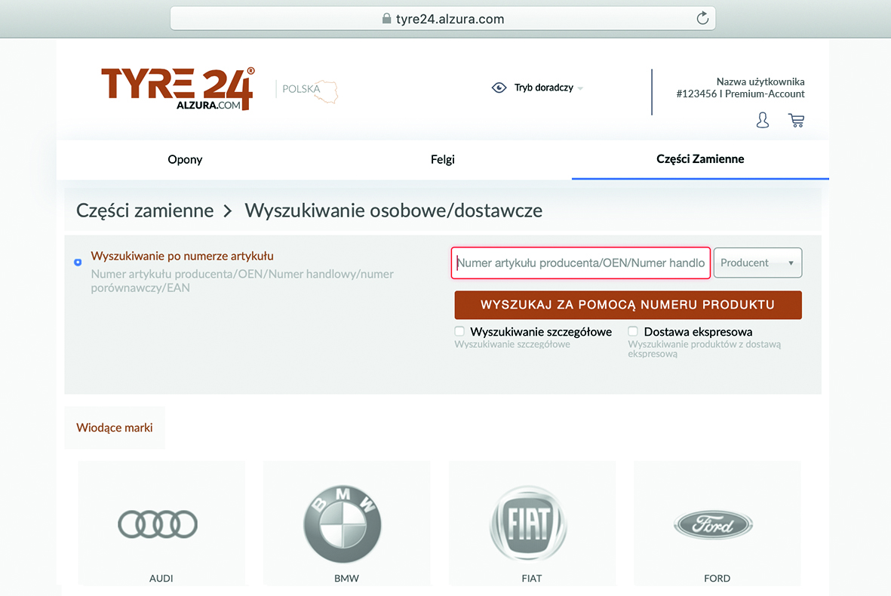Enable the Dostawa ekspresowa checkbox
Image resolution: width=891 pixels, height=596 pixels.
[x=633, y=331]
